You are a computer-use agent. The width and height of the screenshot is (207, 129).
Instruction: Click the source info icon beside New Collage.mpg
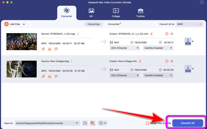click(x=72, y=61)
